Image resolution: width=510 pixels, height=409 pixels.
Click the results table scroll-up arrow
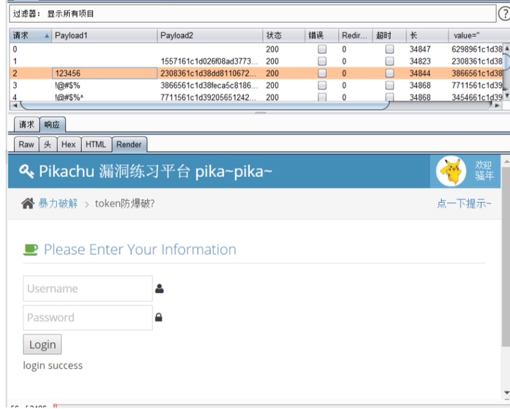[x=507, y=48]
